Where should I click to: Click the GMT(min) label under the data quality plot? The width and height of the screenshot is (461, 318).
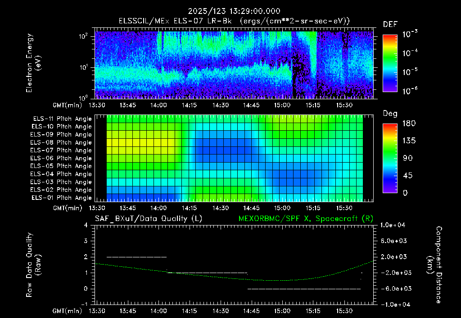(68, 311)
